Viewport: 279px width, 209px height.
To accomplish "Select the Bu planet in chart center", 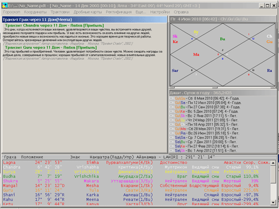I will pyautogui.click(x=222, y=39).
